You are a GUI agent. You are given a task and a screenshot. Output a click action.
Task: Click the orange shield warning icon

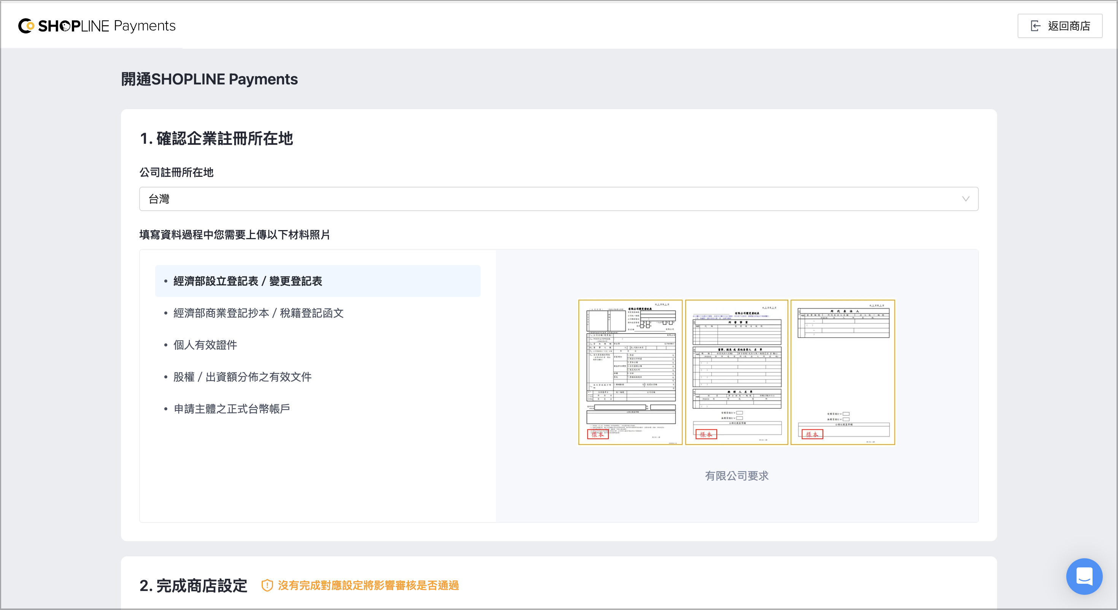pos(267,585)
